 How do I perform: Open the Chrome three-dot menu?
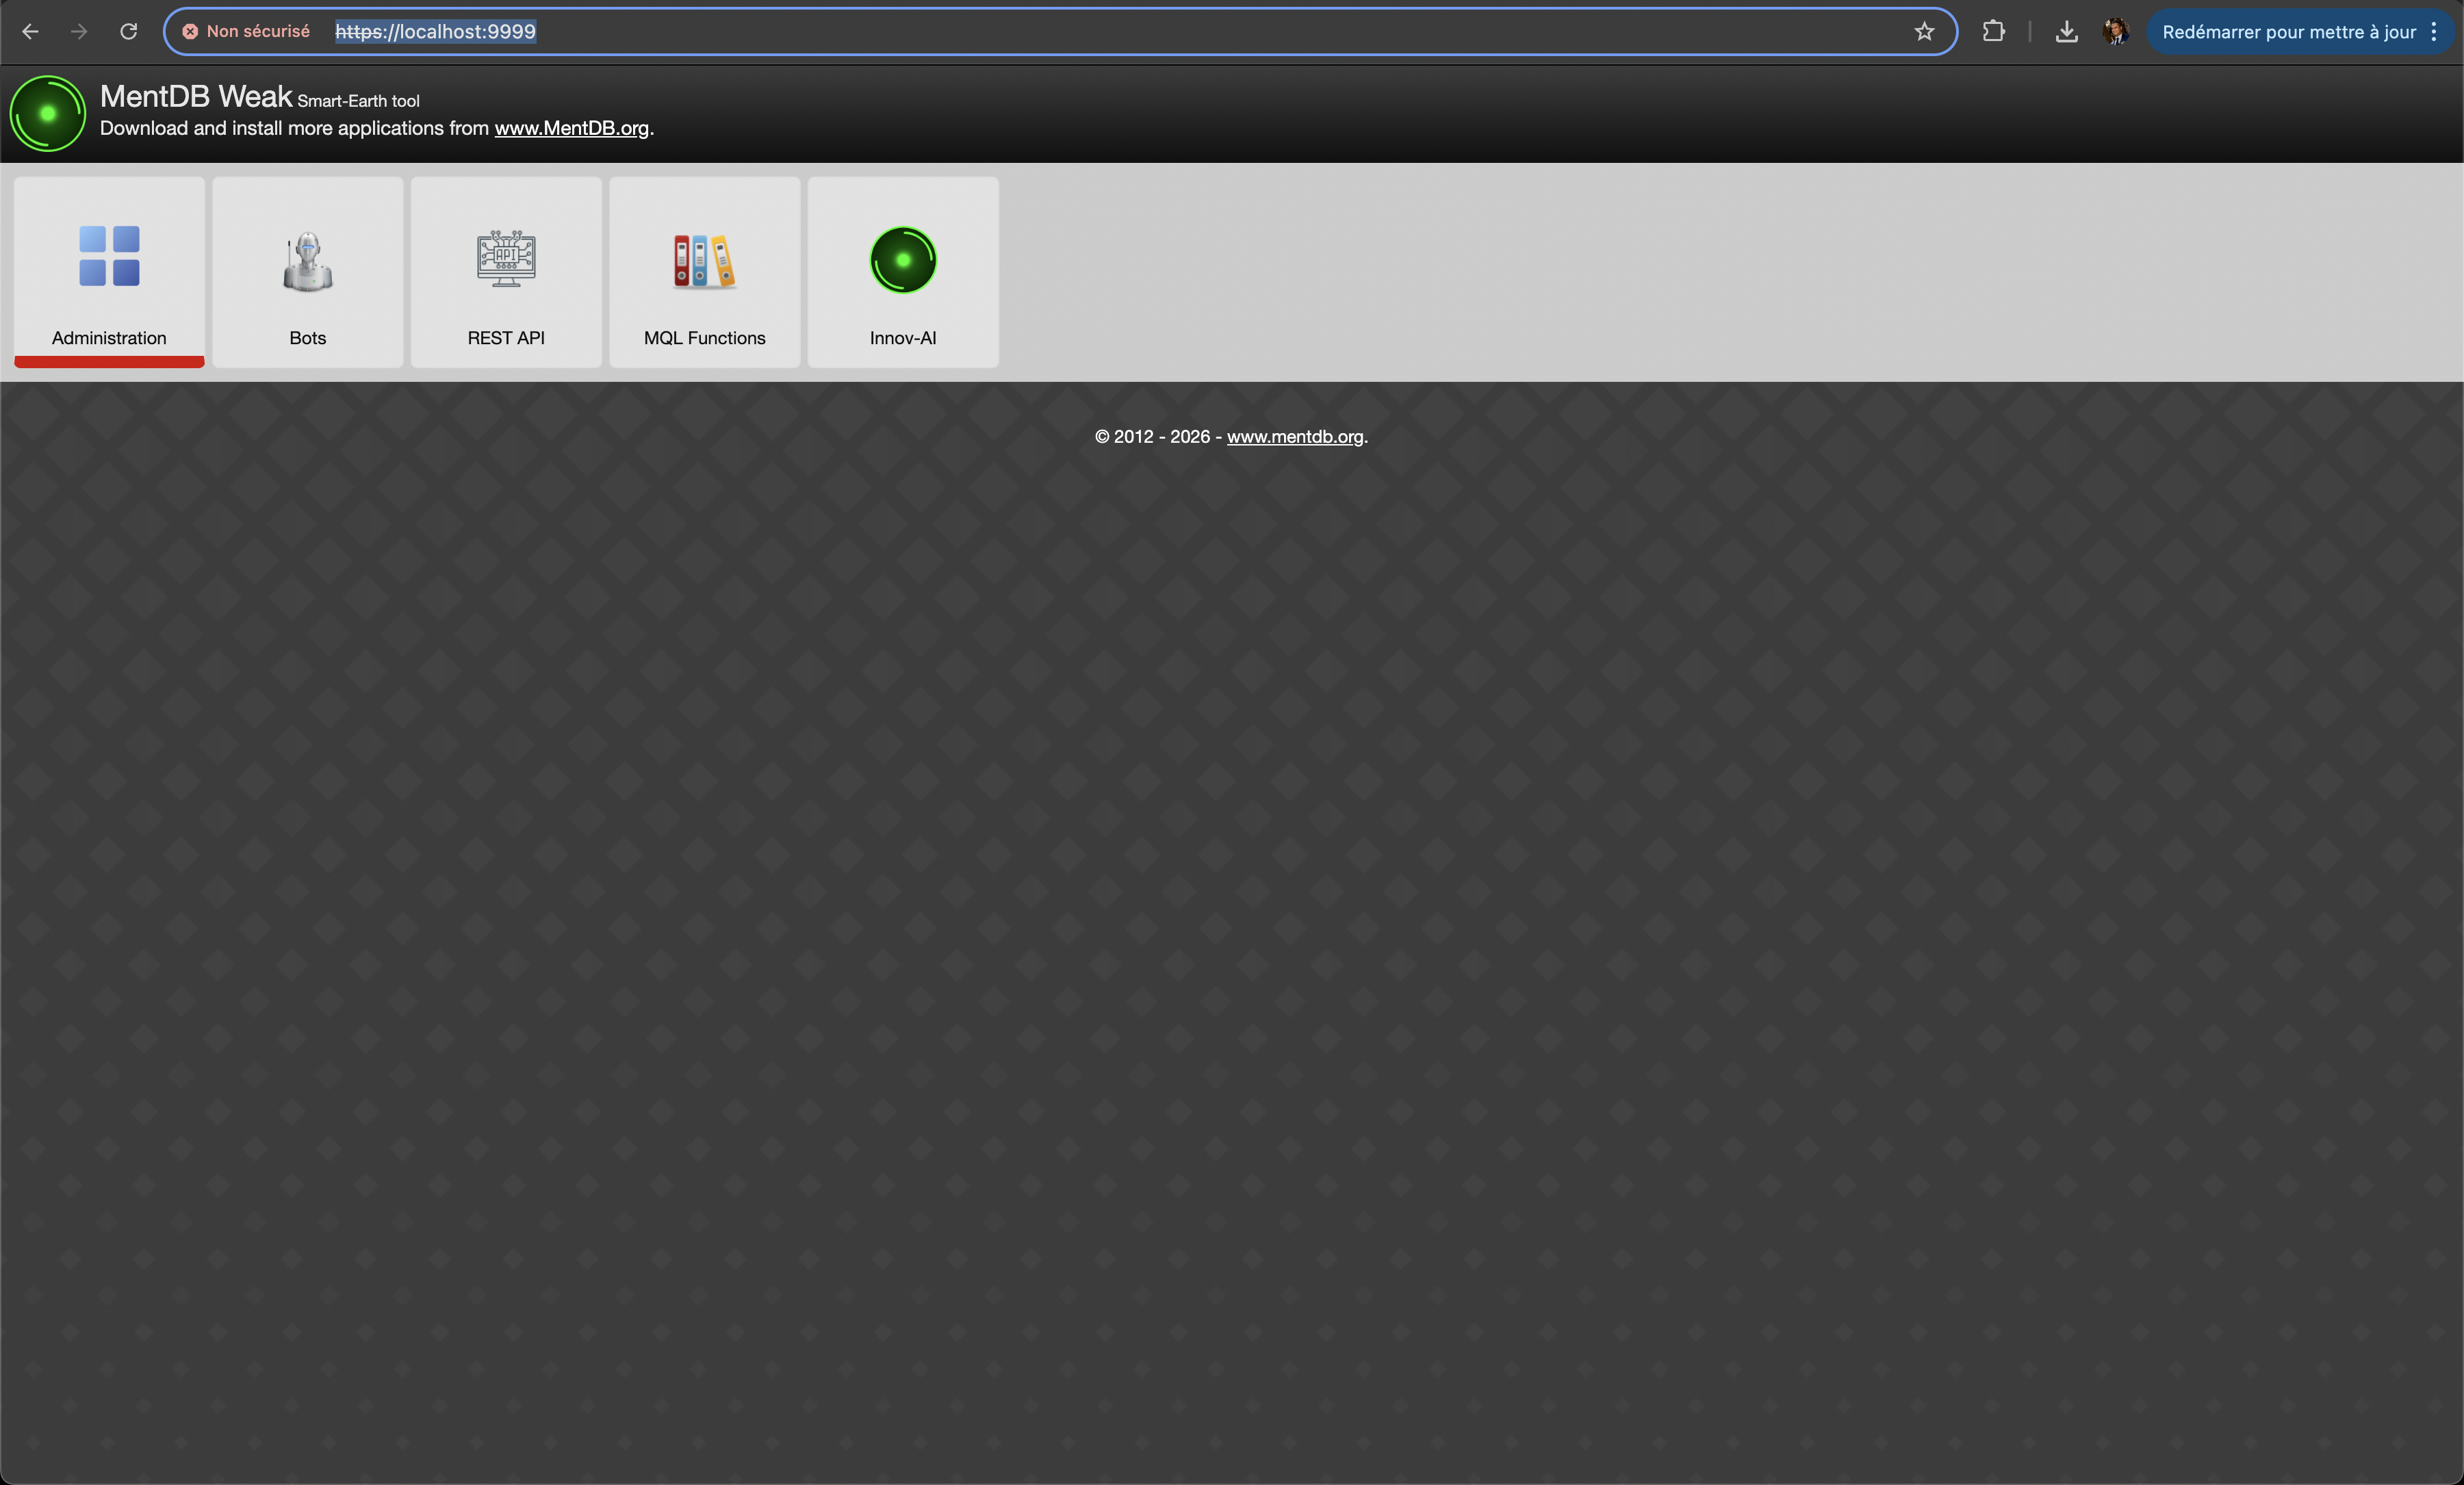[x=2434, y=32]
